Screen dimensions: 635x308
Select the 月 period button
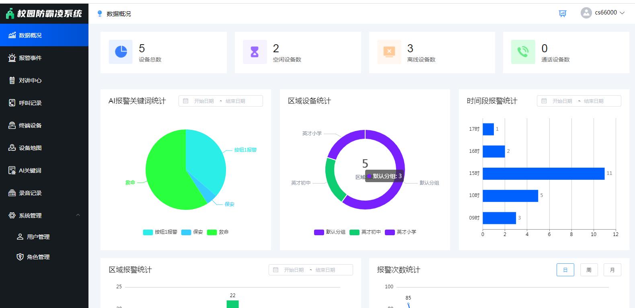[x=612, y=270]
